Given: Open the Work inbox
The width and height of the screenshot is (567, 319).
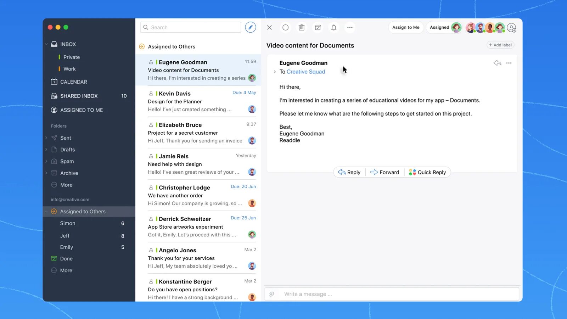Looking at the screenshot, I should click(69, 69).
